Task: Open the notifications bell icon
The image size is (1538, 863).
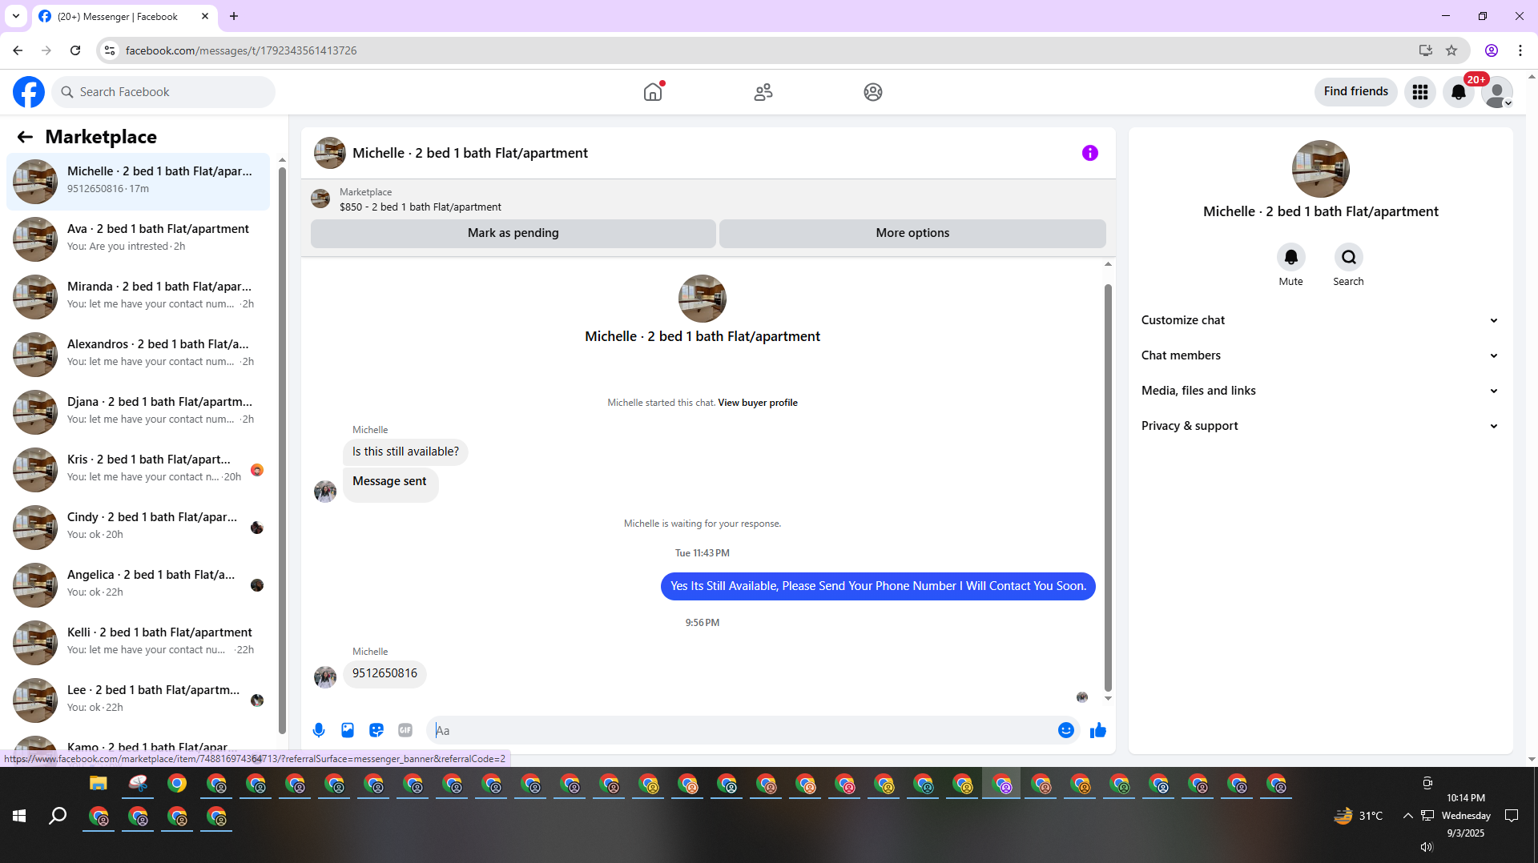Action: [1459, 92]
